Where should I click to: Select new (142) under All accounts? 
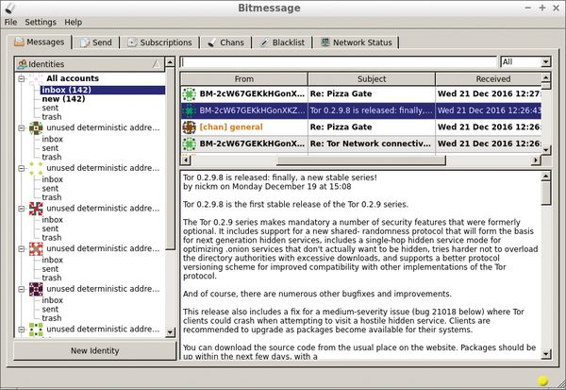[x=63, y=99]
